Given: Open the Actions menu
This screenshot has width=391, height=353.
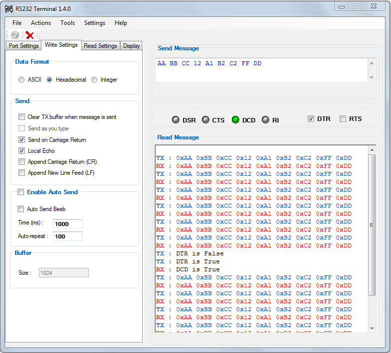Looking at the screenshot, I should coord(41,23).
